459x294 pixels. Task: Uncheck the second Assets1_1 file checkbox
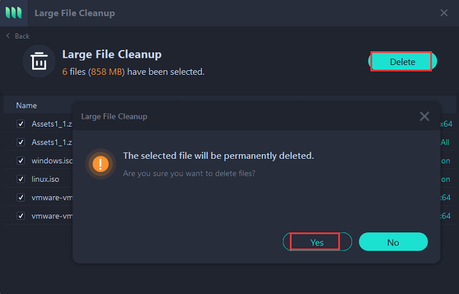(21, 142)
